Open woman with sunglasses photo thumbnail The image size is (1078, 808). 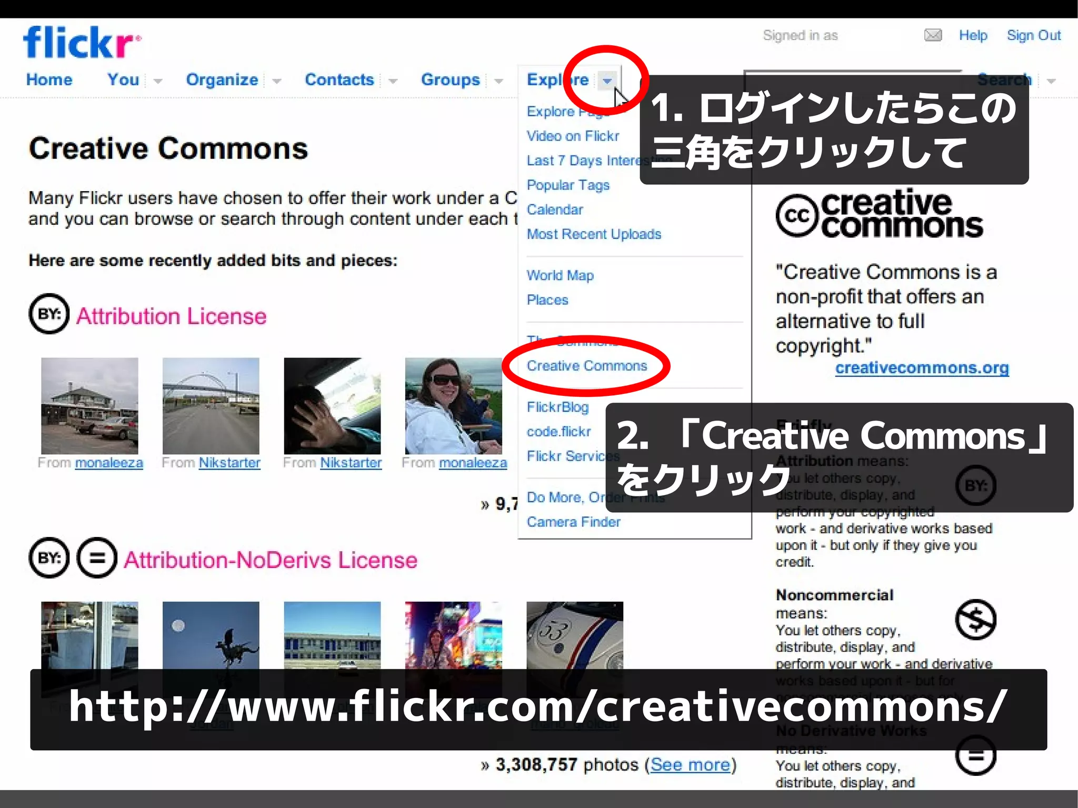pos(453,406)
